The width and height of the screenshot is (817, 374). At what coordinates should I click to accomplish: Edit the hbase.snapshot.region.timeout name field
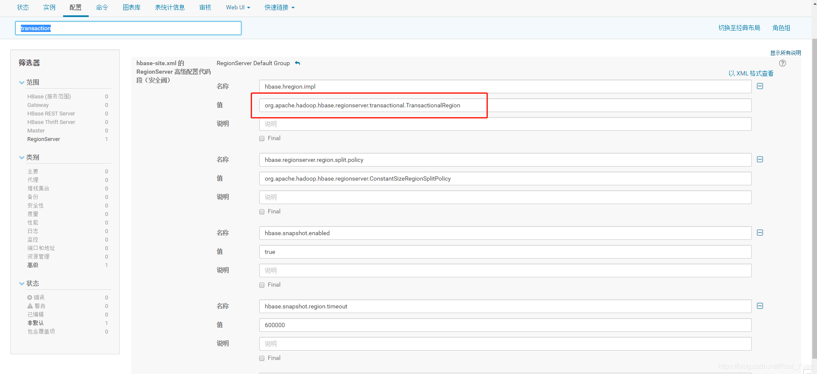point(505,306)
